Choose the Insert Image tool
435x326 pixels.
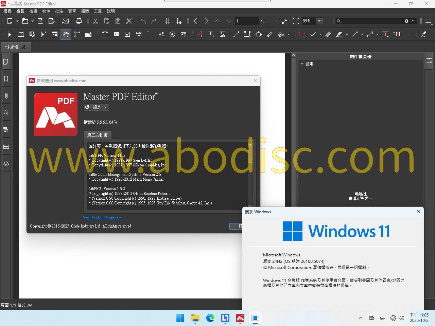point(223,34)
